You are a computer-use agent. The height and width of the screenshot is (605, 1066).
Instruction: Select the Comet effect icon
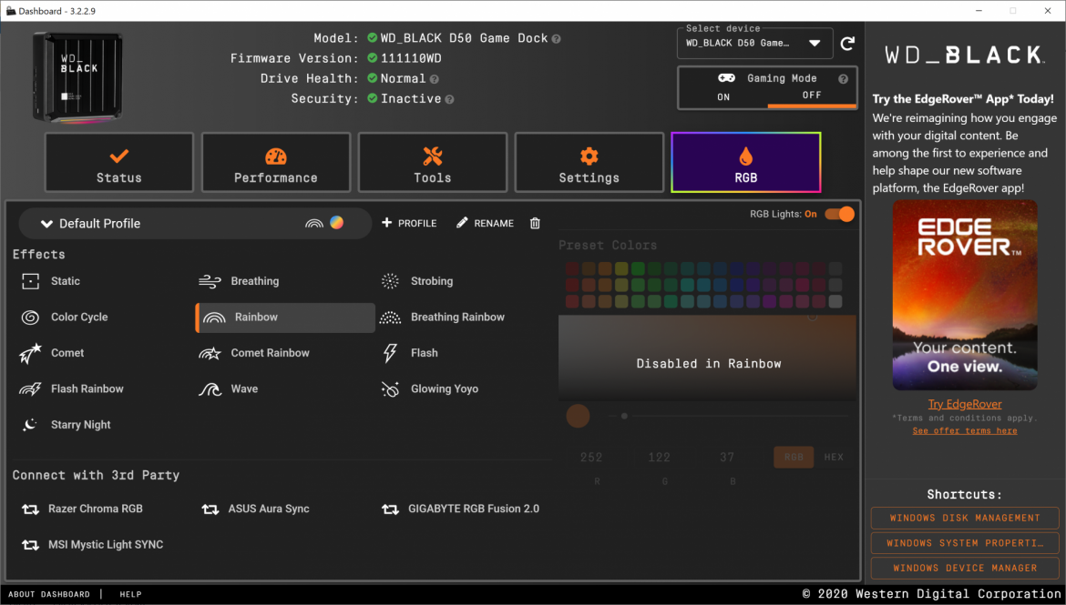point(30,353)
